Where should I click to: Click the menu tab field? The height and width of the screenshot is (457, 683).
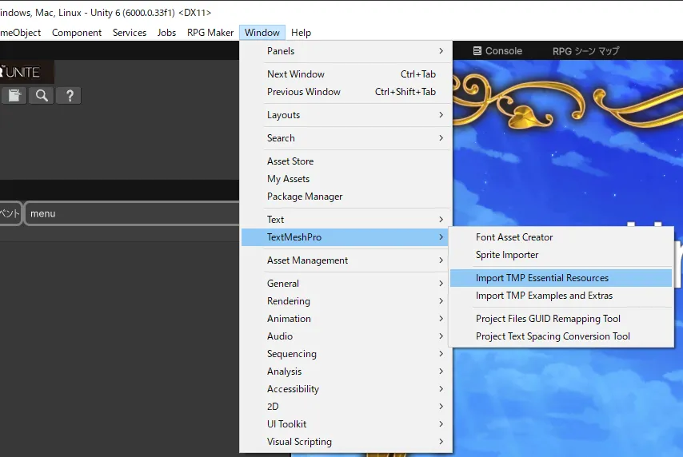tap(128, 214)
